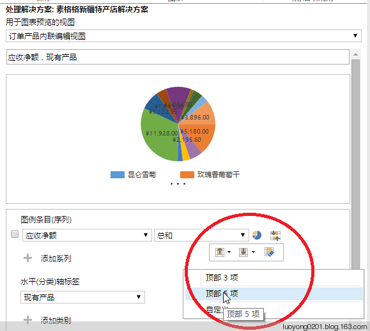Viewport: 370px width, 331px height.
Task: Open the 总和 aggregate dropdown
Action: (201, 235)
